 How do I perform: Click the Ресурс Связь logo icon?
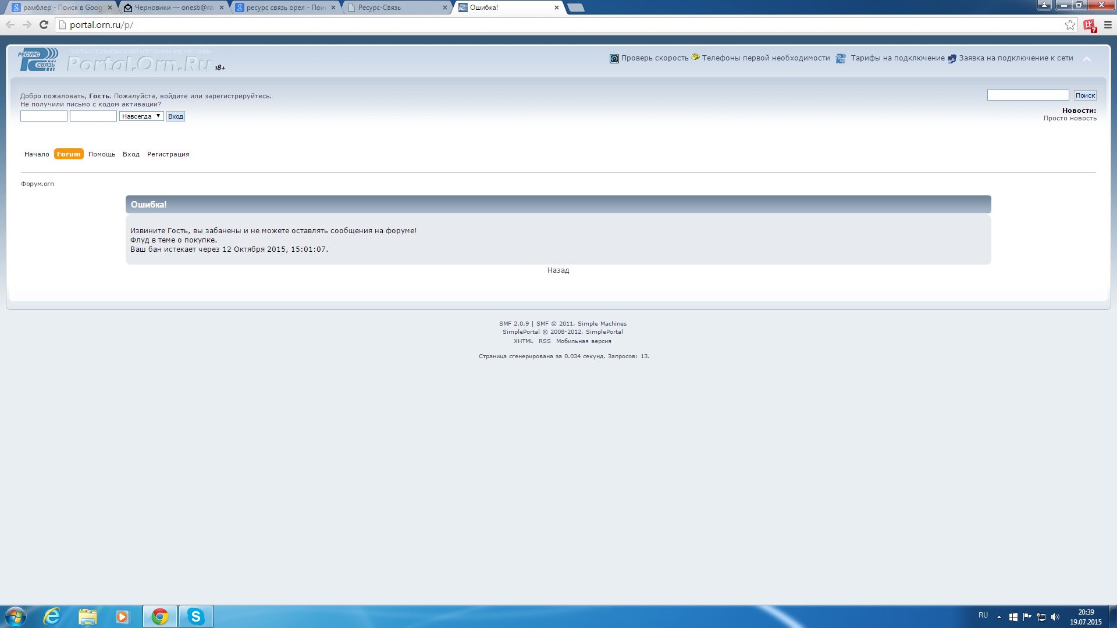38,60
